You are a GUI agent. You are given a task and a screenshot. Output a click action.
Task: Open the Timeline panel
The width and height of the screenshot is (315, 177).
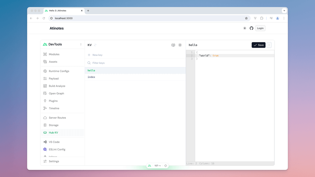click(54, 108)
